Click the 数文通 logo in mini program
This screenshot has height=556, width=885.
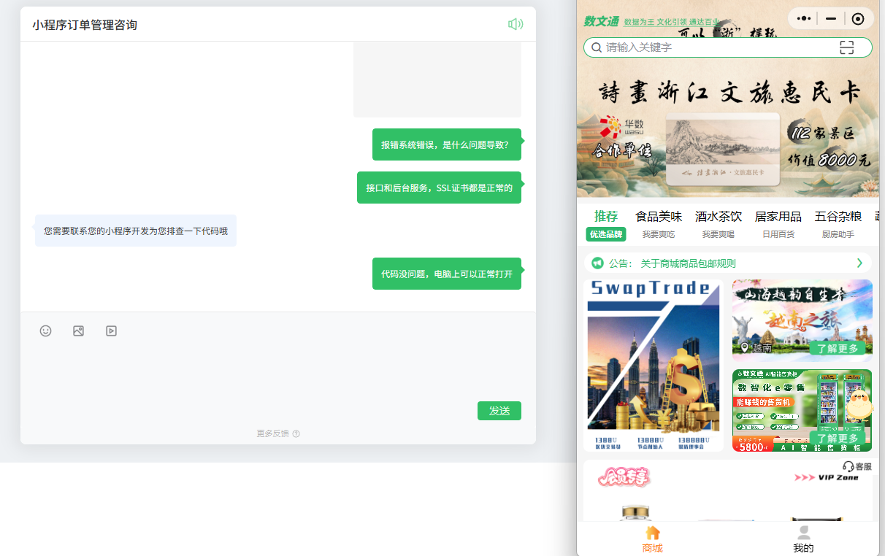(x=601, y=21)
